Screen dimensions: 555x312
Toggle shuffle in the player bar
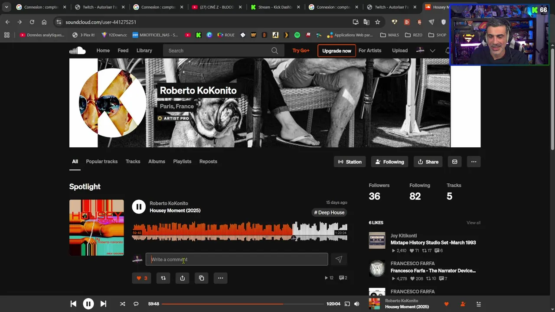click(x=122, y=304)
